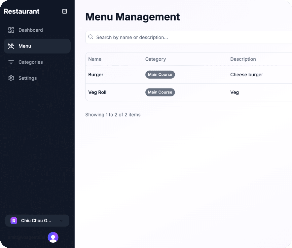Select the Veg Roll menu item row
Image resolution: width=292 pixels, height=248 pixels.
pos(97,92)
